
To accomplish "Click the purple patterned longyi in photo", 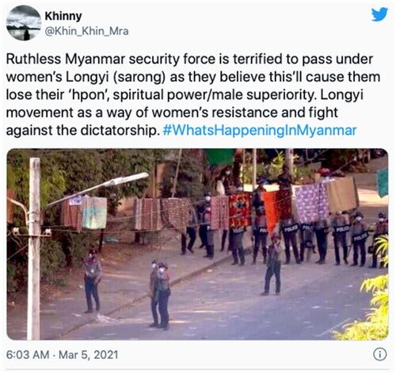I will [x=311, y=203].
